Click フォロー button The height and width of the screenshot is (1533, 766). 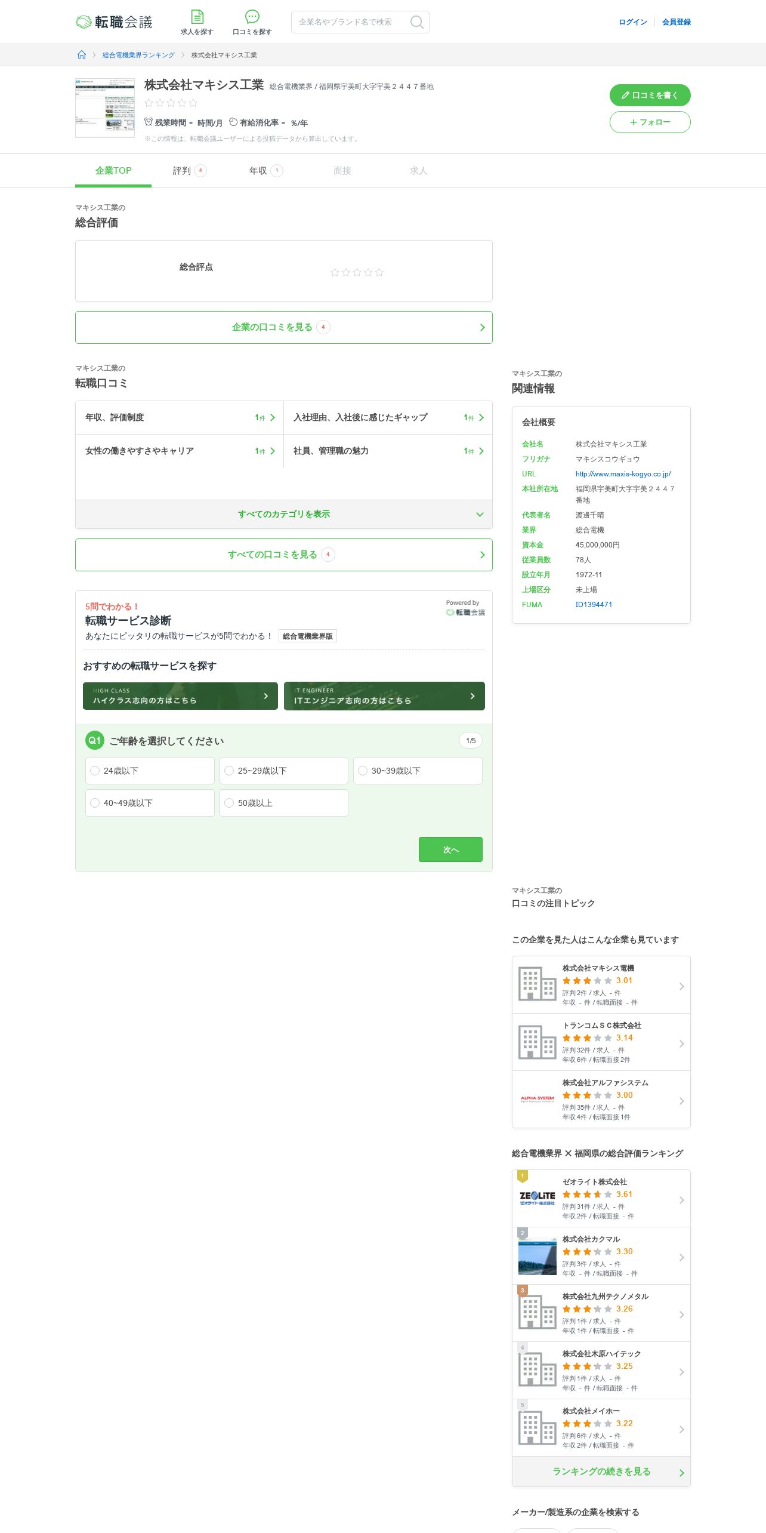coord(650,122)
